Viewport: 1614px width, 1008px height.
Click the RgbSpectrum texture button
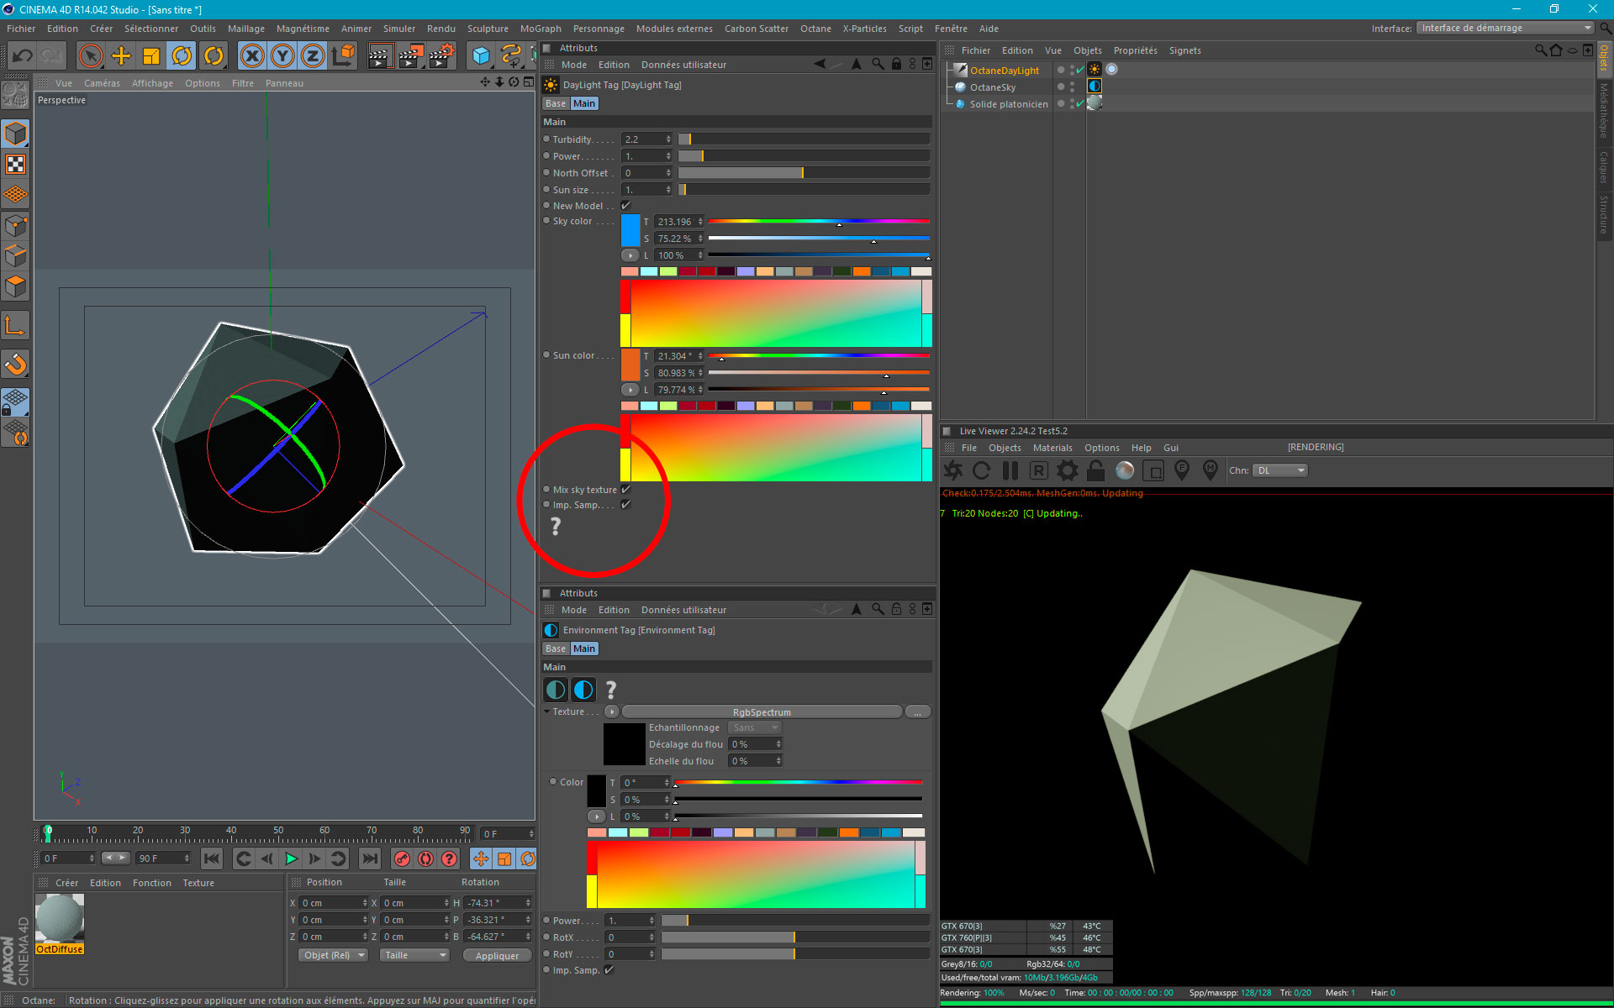[762, 712]
